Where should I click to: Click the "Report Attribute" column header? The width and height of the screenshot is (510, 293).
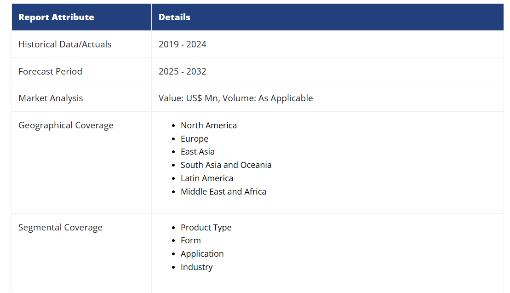coord(56,17)
